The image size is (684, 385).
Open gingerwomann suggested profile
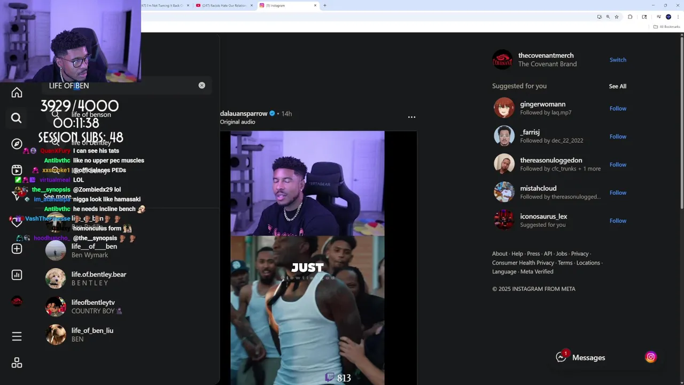[542, 104]
